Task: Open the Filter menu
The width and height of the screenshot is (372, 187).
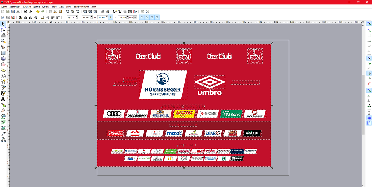Action: tap(69, 6)
